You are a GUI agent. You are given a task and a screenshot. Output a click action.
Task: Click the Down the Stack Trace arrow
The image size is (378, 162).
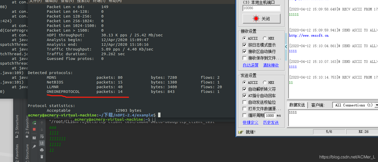pos(42,130)
